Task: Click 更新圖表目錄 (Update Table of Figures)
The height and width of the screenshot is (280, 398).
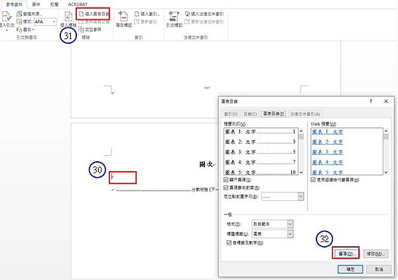Action: click(x=94, y=22)
